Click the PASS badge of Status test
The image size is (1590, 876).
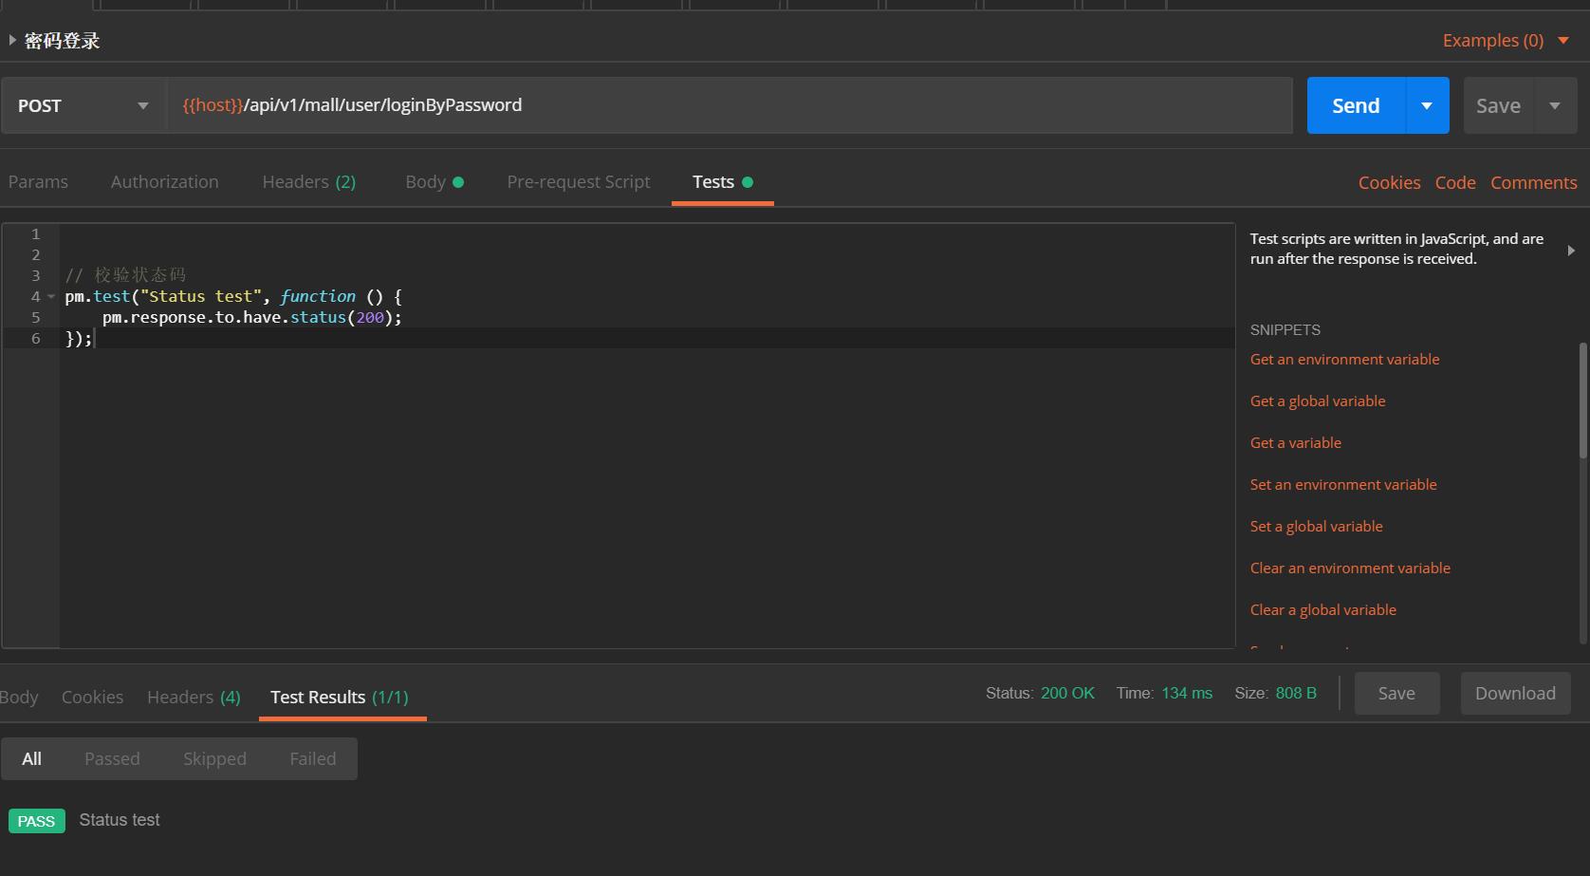click(x=36, y=821)
